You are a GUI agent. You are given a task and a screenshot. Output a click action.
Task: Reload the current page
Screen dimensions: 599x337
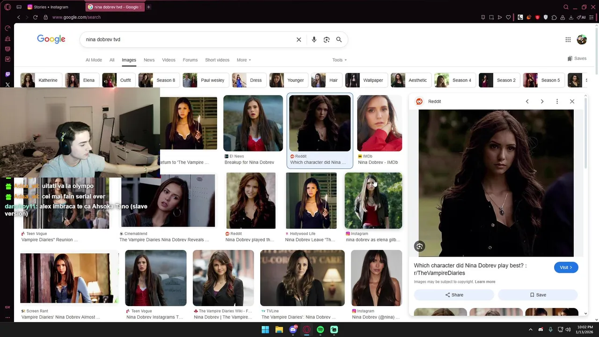tap(35, 17)
